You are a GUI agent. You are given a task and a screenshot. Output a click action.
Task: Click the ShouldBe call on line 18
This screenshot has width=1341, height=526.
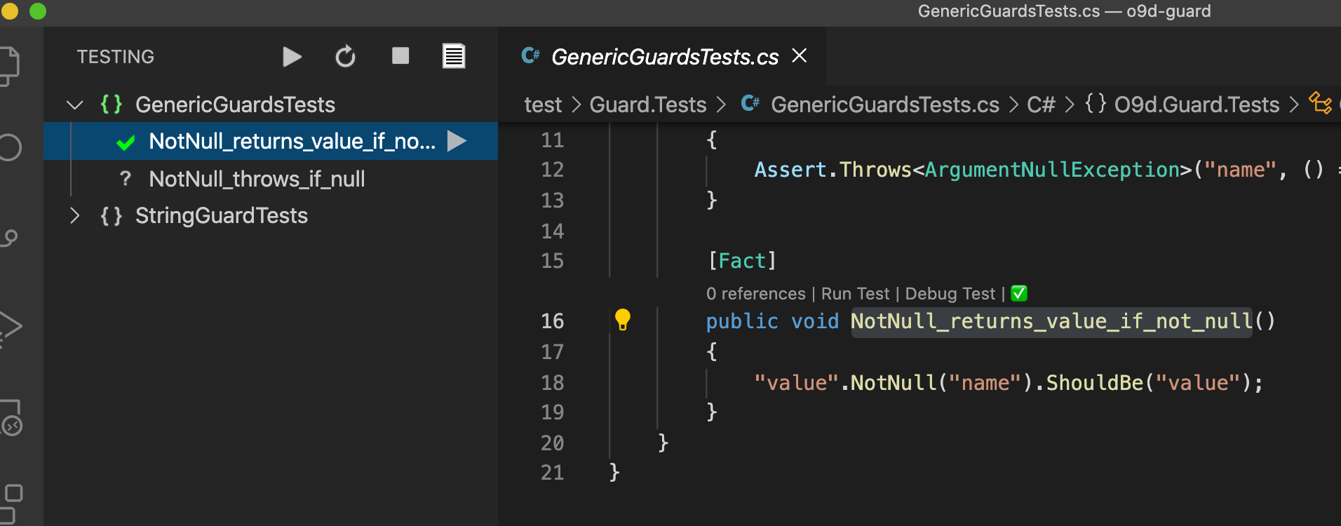click(1094, 383)
